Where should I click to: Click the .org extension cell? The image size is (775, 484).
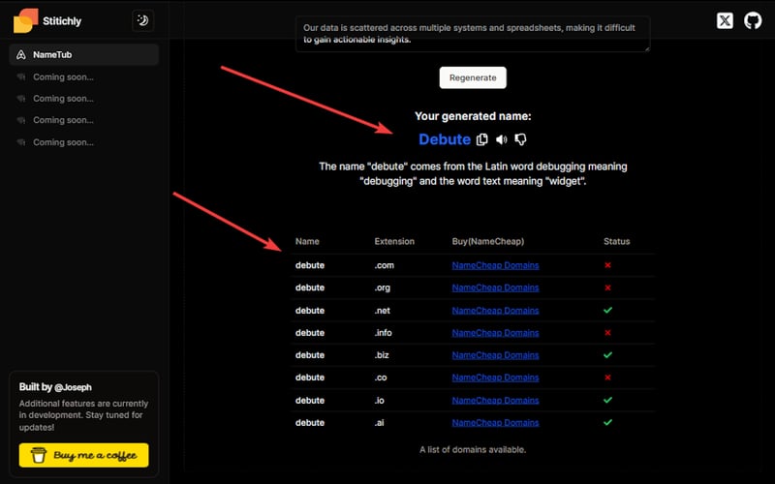[382, 287]
